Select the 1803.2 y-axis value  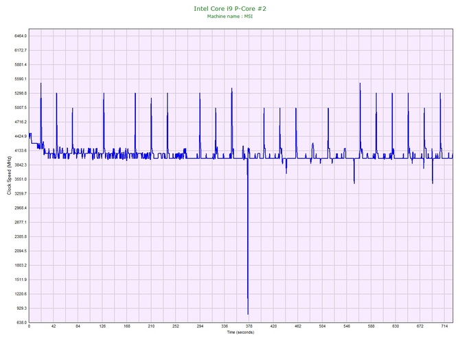[21, 266]
